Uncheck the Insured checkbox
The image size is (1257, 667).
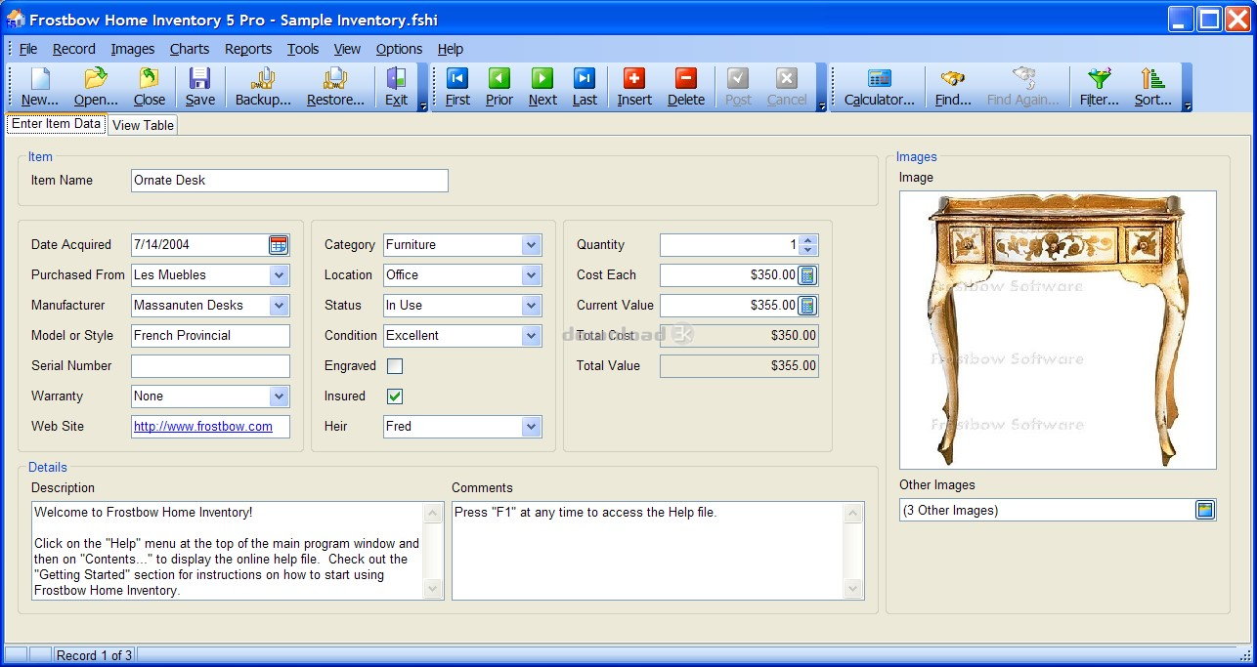395,396
